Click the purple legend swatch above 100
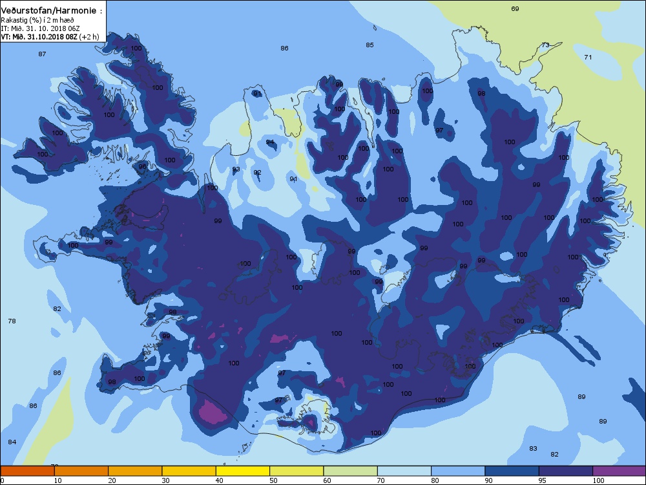This screenshot has width=646, height=485. [x=620, y=471]
